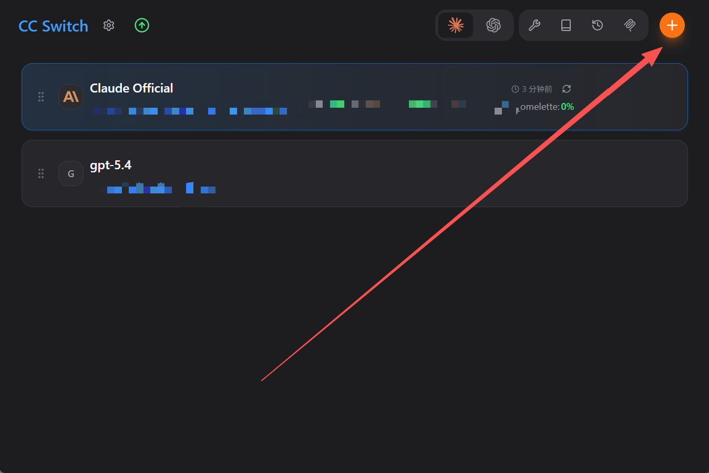Click the 3 分钟前 timestamp
Screen dimensions: 709x473
tap(532, 89)
